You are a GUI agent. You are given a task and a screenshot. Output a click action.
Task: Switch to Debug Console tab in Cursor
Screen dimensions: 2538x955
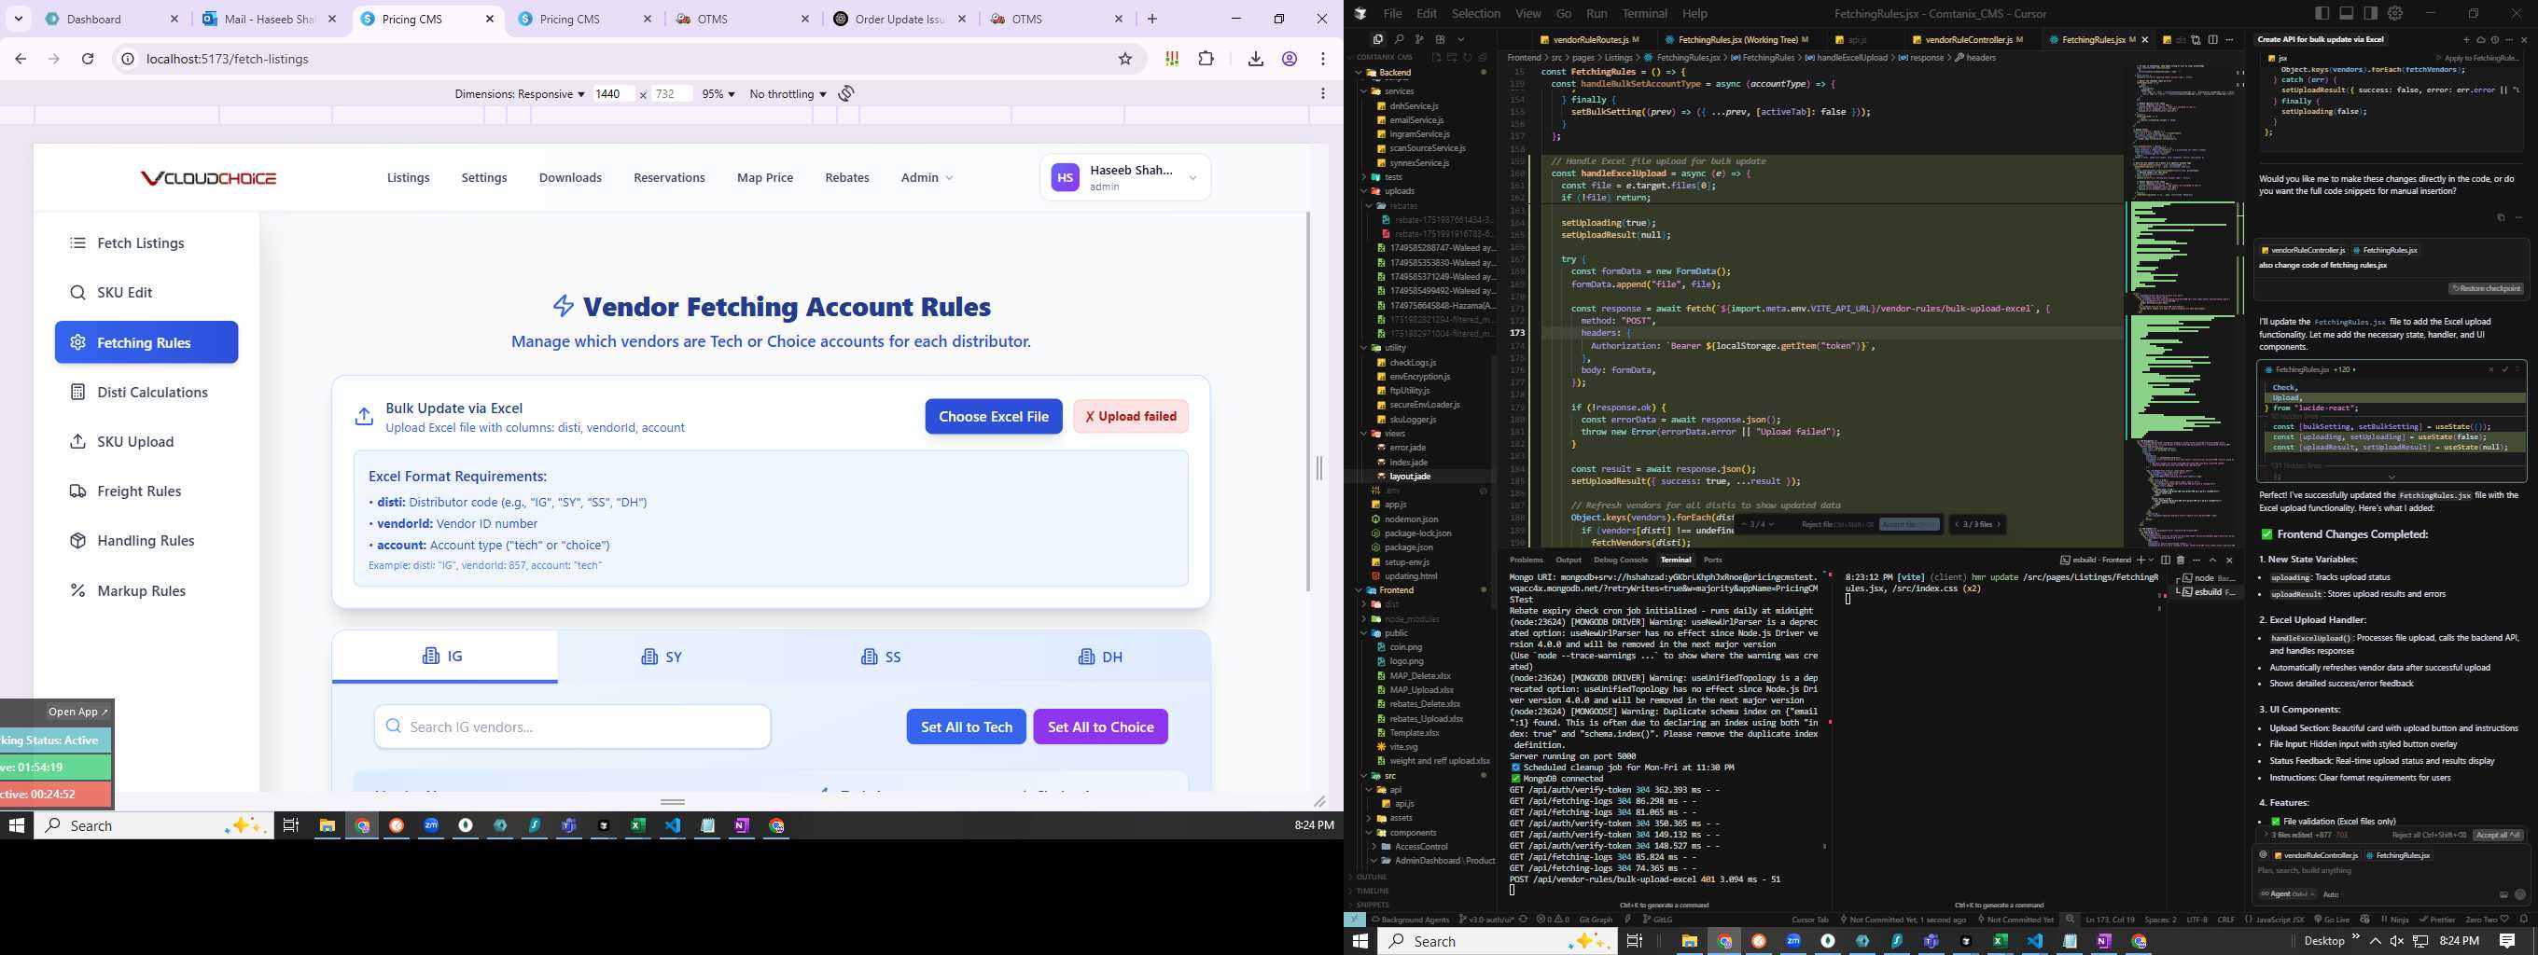coord(1621,560)
